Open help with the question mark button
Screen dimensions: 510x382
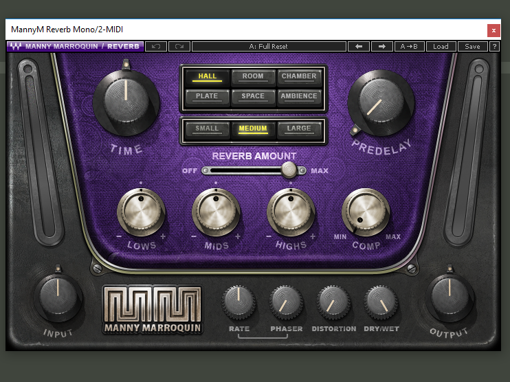494,47
